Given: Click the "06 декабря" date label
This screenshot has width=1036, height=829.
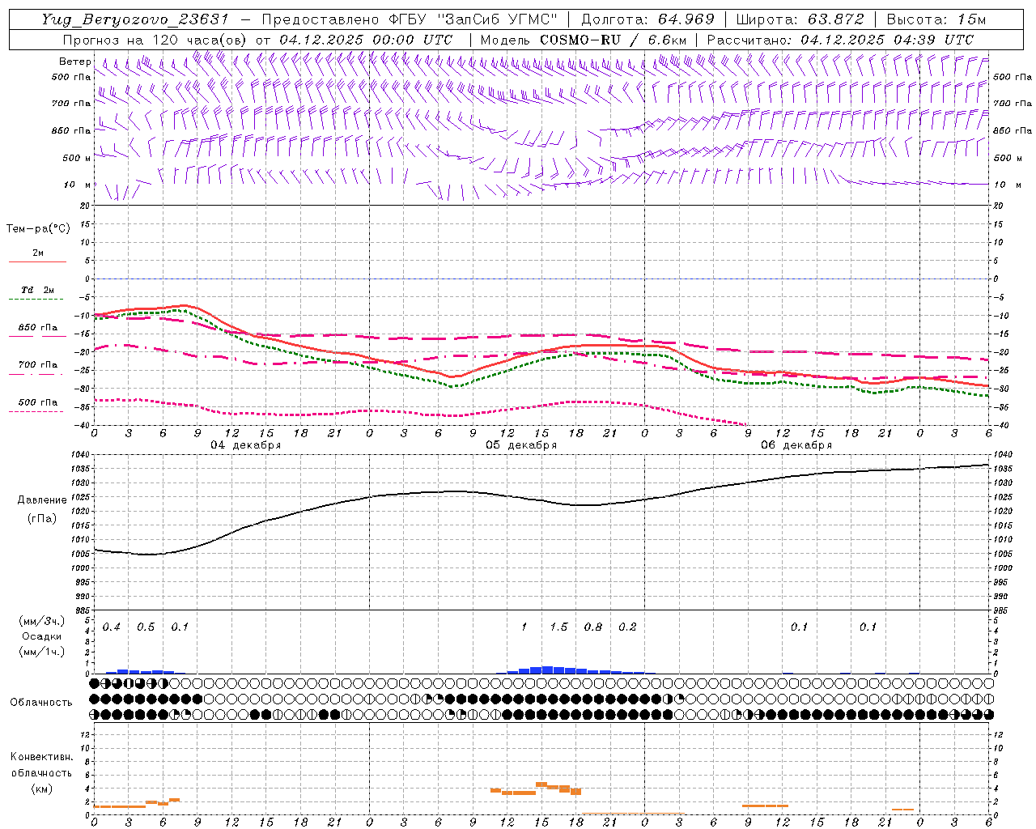Looking at the screenshot, I should [796, 444].
